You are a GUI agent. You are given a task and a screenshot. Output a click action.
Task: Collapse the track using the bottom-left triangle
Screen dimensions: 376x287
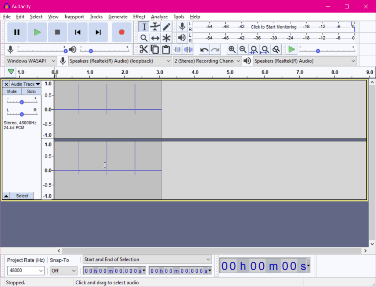coord(6,196)
